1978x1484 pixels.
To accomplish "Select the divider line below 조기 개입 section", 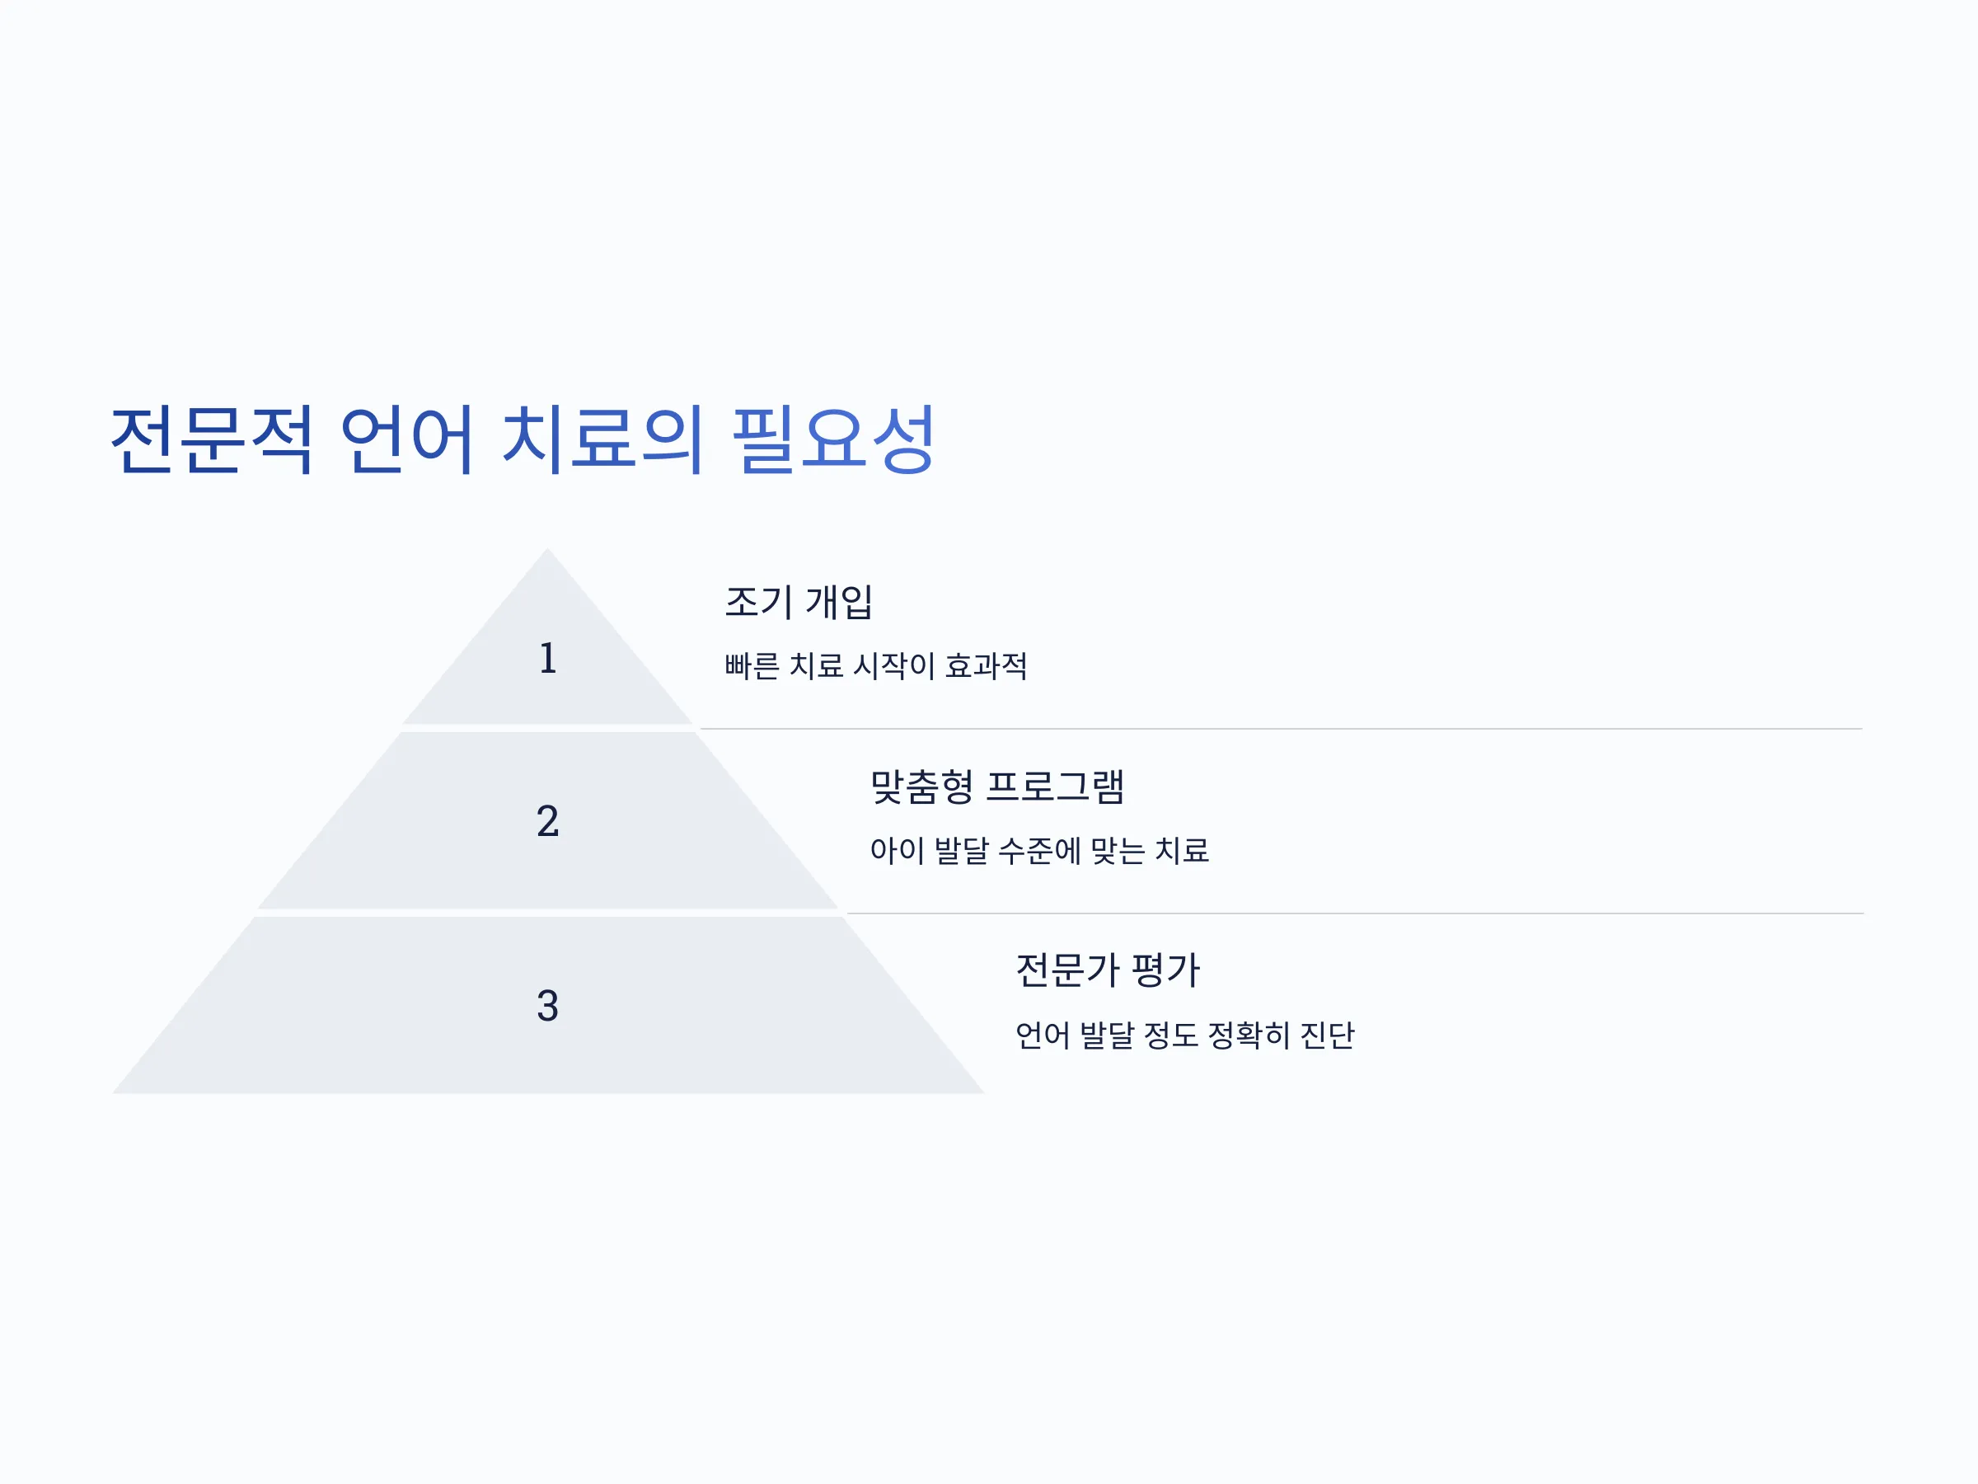I will [1281, 729].
